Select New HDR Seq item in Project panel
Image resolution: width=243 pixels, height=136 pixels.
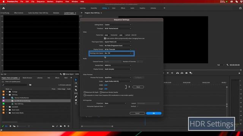coord(19,104)
